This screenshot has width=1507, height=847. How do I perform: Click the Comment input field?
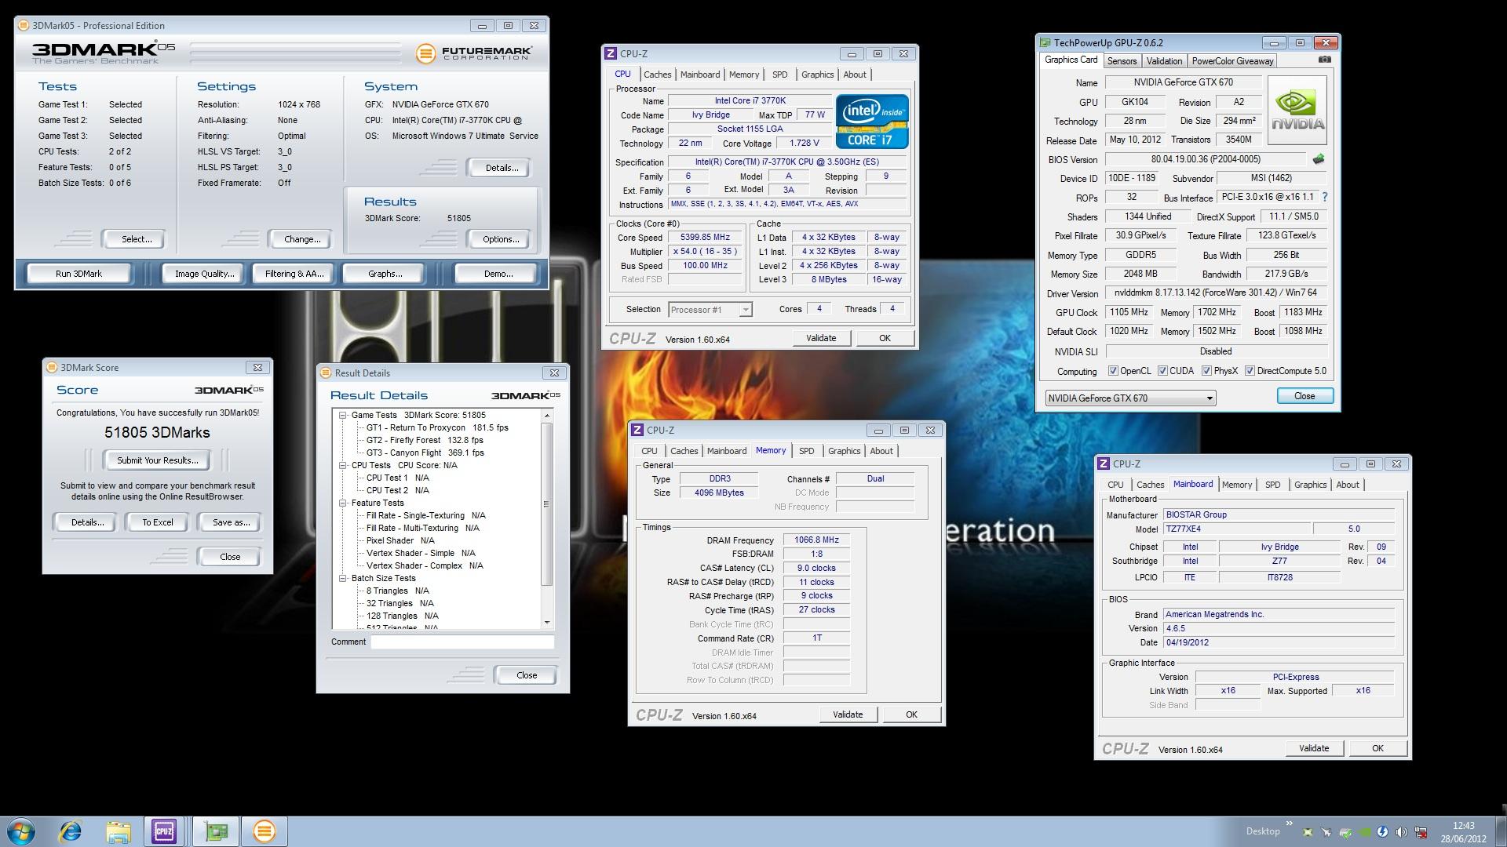[x=462, y=642]
